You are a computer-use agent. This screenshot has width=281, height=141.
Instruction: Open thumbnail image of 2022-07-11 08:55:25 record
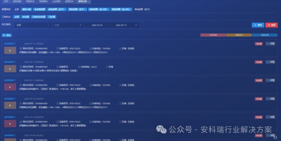pos(10,69)
